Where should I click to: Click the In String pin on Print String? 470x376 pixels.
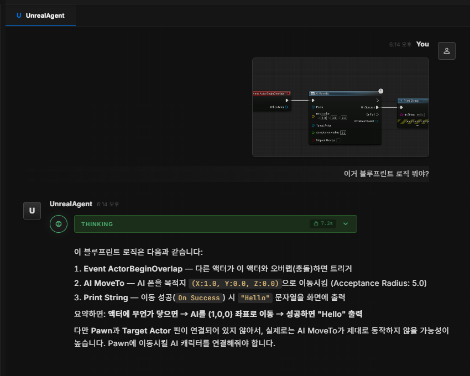pos(401,114)
